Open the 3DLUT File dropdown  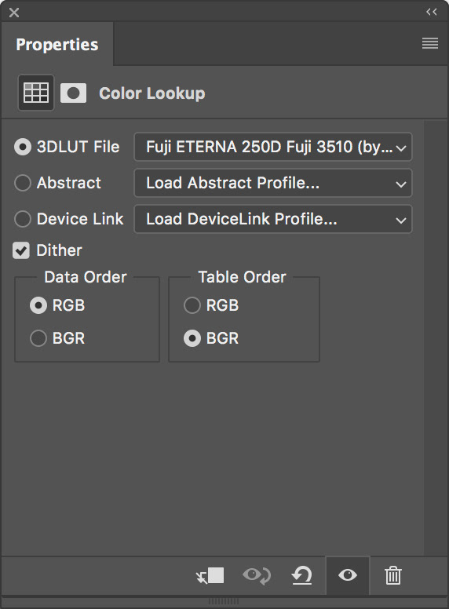[x=272, y=147]
